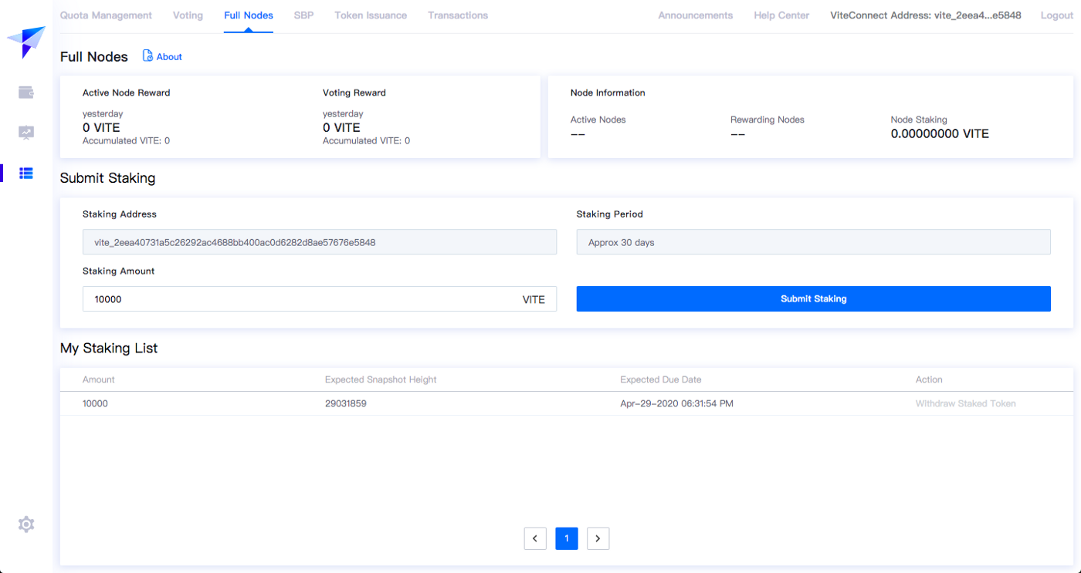Open the About link
The height and width of the screenshot is (573, 1081).
pos(169,56)
